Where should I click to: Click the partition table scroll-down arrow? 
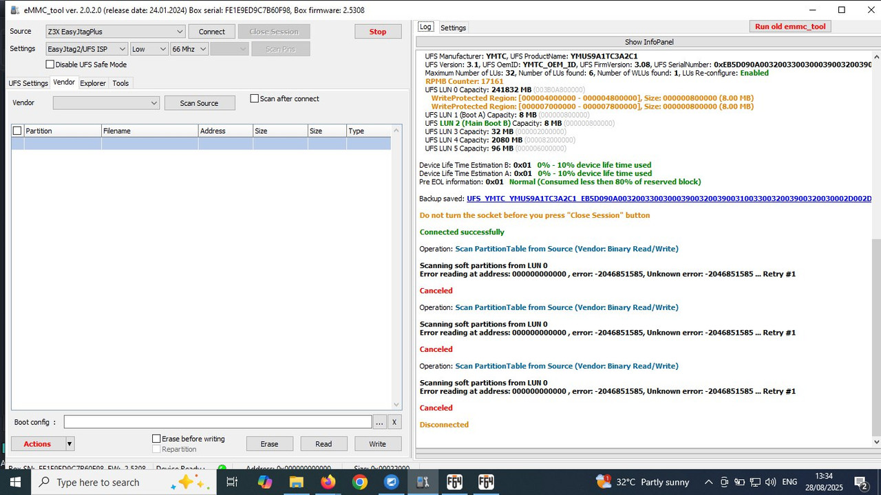pos(396,405)
